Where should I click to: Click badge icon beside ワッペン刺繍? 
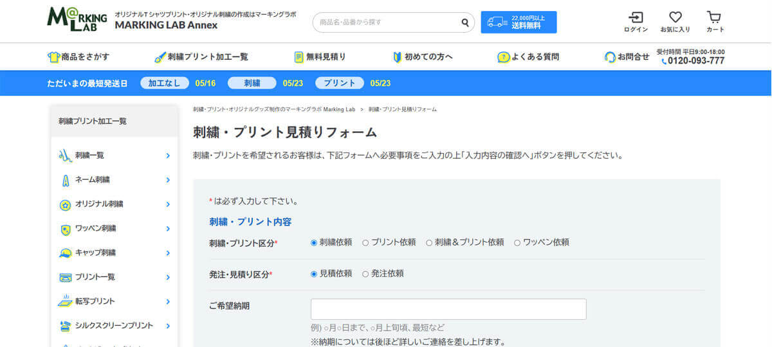65,229
